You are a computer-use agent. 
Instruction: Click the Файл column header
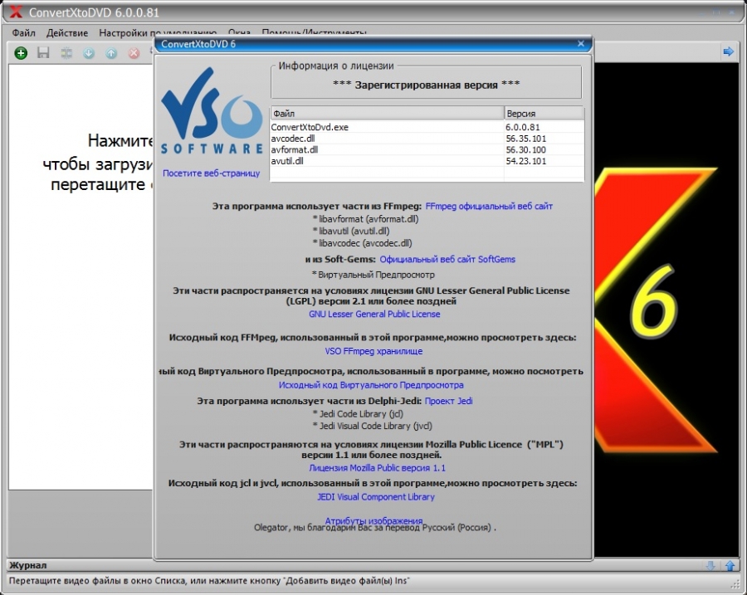click(x=388, y=114)
